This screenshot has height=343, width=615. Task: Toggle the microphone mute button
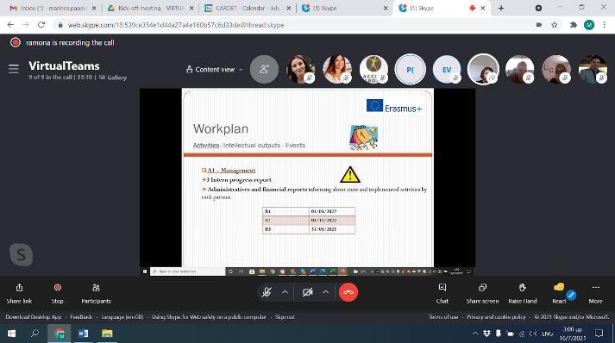(x=267, y=292)
